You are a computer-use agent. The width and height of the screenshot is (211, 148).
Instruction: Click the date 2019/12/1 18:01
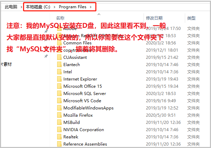[x=162, y=50]
